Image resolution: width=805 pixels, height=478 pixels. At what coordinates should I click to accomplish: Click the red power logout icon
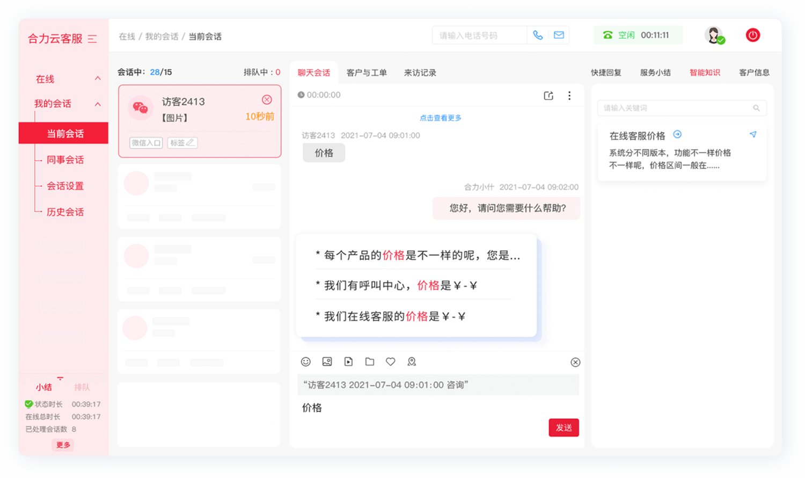coord(752,34)
